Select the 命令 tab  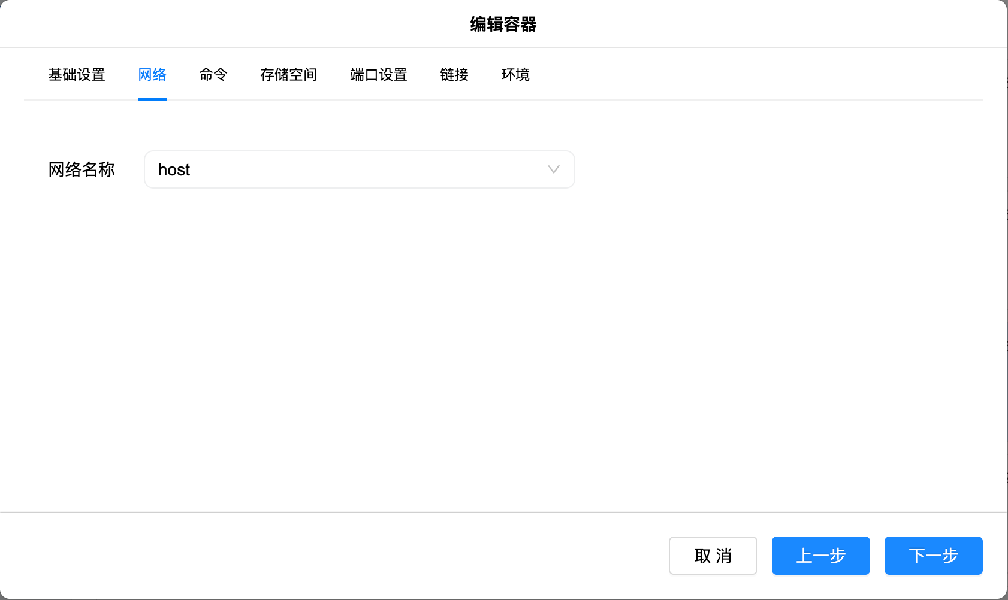click(x=213, y=74)
